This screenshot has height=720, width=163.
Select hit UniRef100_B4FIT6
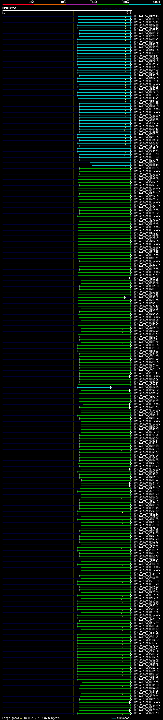[x=146, y=30]
